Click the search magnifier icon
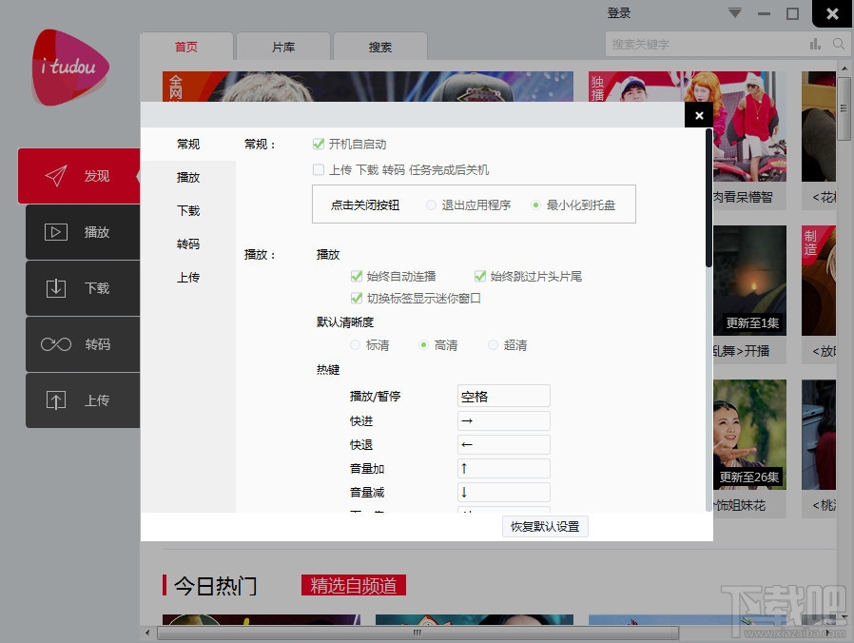 click(838, 44)
